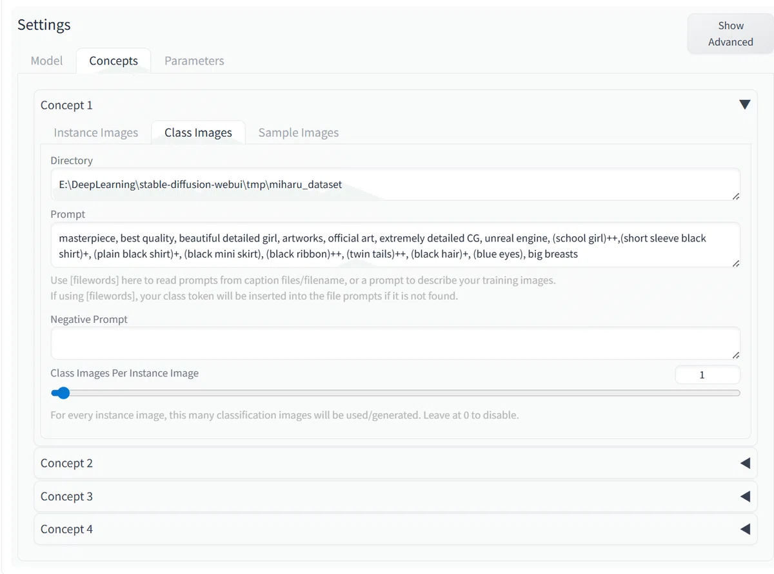Click the Class Images Per Instance number box
The height and width of the screenshot is (574, 774).
click(708, 374)
